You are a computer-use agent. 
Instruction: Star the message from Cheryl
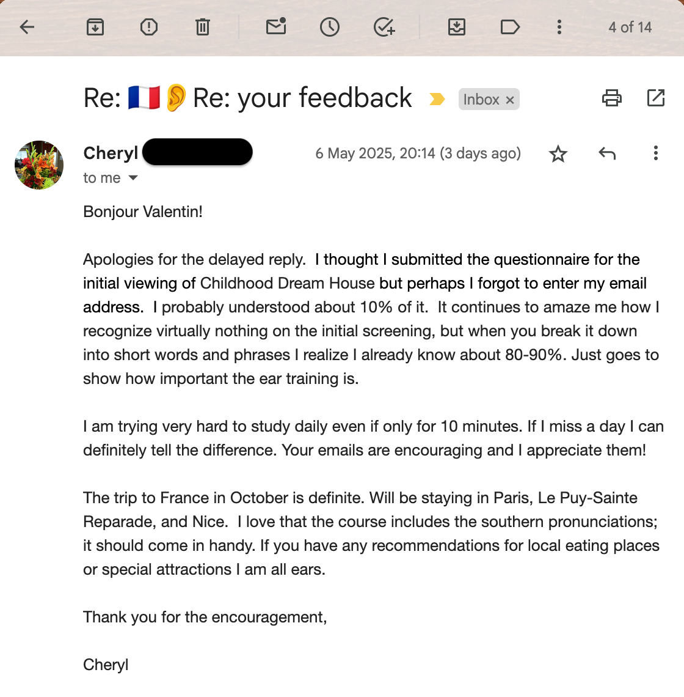point(558,153)
